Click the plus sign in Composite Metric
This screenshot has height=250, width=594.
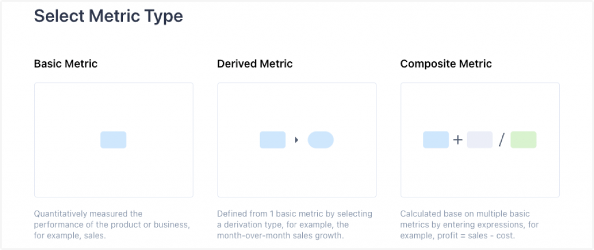pos(458,140)
